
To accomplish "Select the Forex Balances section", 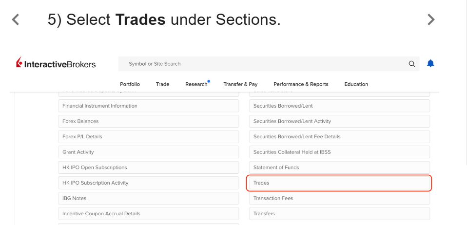I will pyautogui.click(x=149, y=121).
